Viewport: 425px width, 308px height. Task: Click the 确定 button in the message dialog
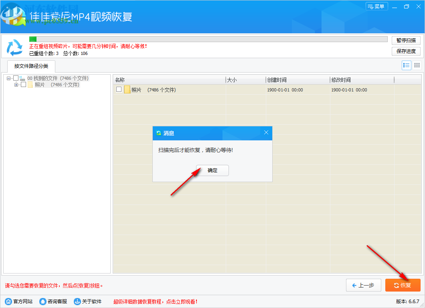tap(212, 170)
